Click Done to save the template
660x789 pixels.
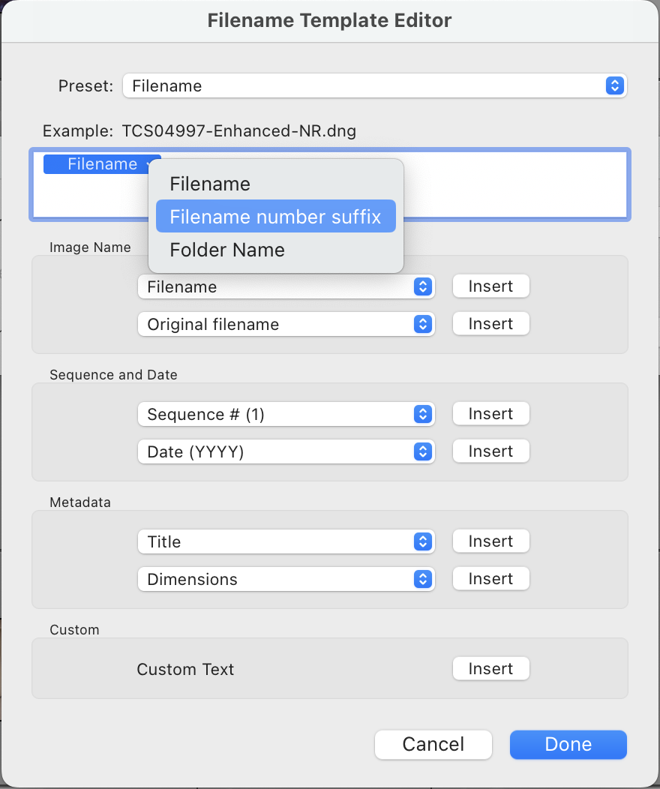[x=568, y=744]
